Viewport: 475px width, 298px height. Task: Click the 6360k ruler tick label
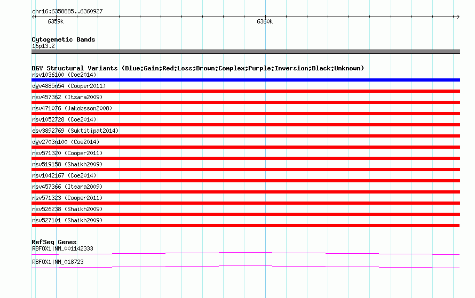pos(265,21)
